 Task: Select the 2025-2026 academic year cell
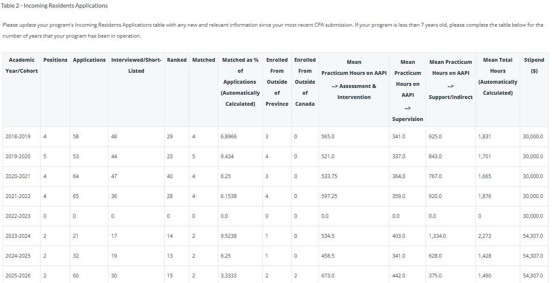coord(18,276)
